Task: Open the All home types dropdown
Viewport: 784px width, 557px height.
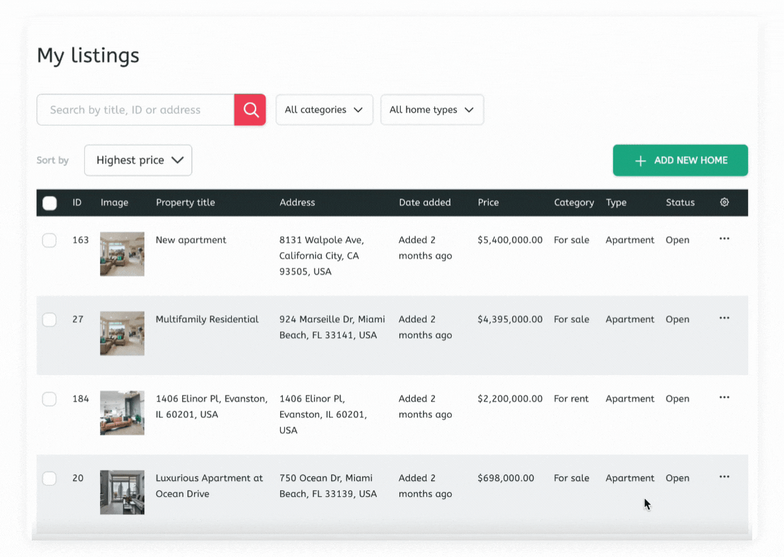Action: point(432,110)
